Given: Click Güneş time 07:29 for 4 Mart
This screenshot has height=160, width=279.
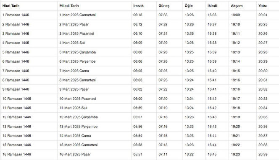Looking at the screenshot, I should point(163,43).
